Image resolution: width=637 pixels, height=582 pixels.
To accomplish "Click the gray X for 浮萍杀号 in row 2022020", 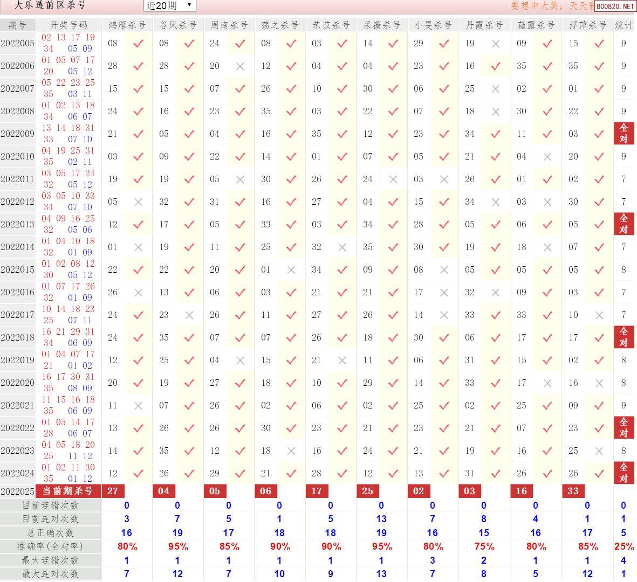I will click(x=599, y=383).
